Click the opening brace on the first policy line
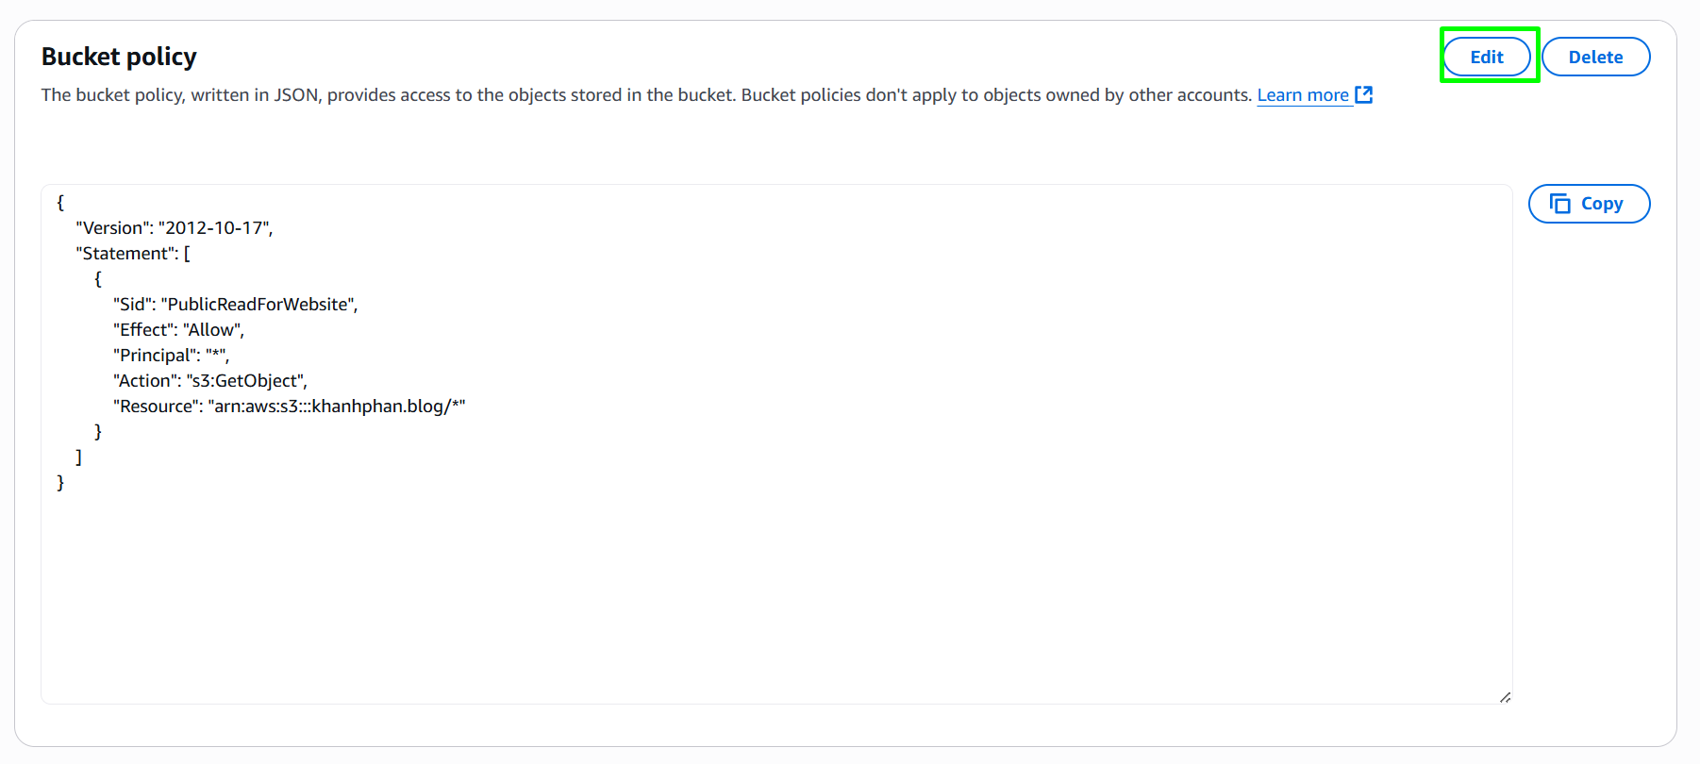Image resolution: width=1700 pixels, height=764 pixels. tap(60, 203)
